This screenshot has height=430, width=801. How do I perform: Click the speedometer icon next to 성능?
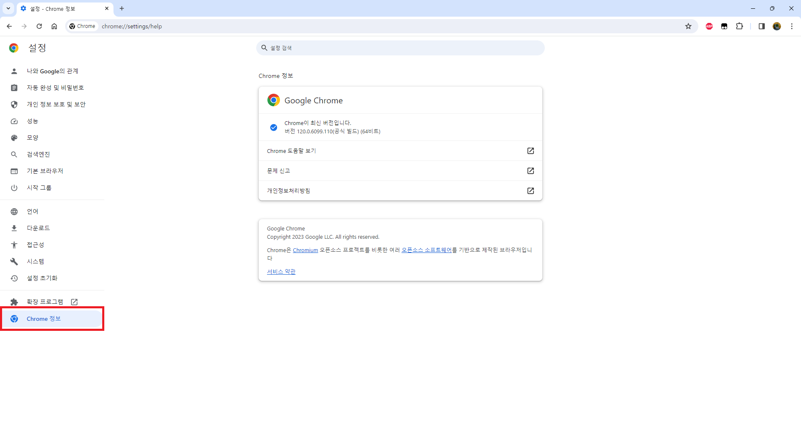point(14,121)
